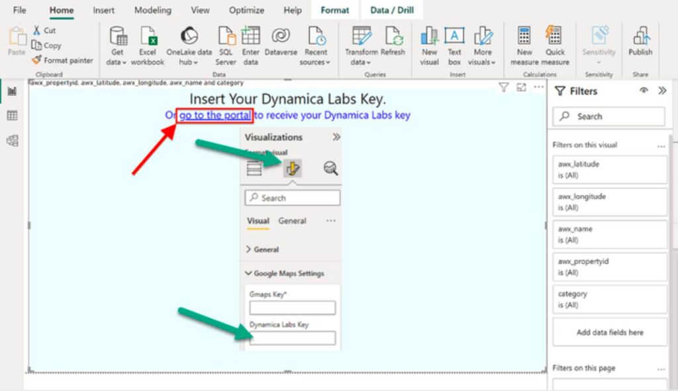Expand the General section
The image size is (678, 391).
click(262, 249)
